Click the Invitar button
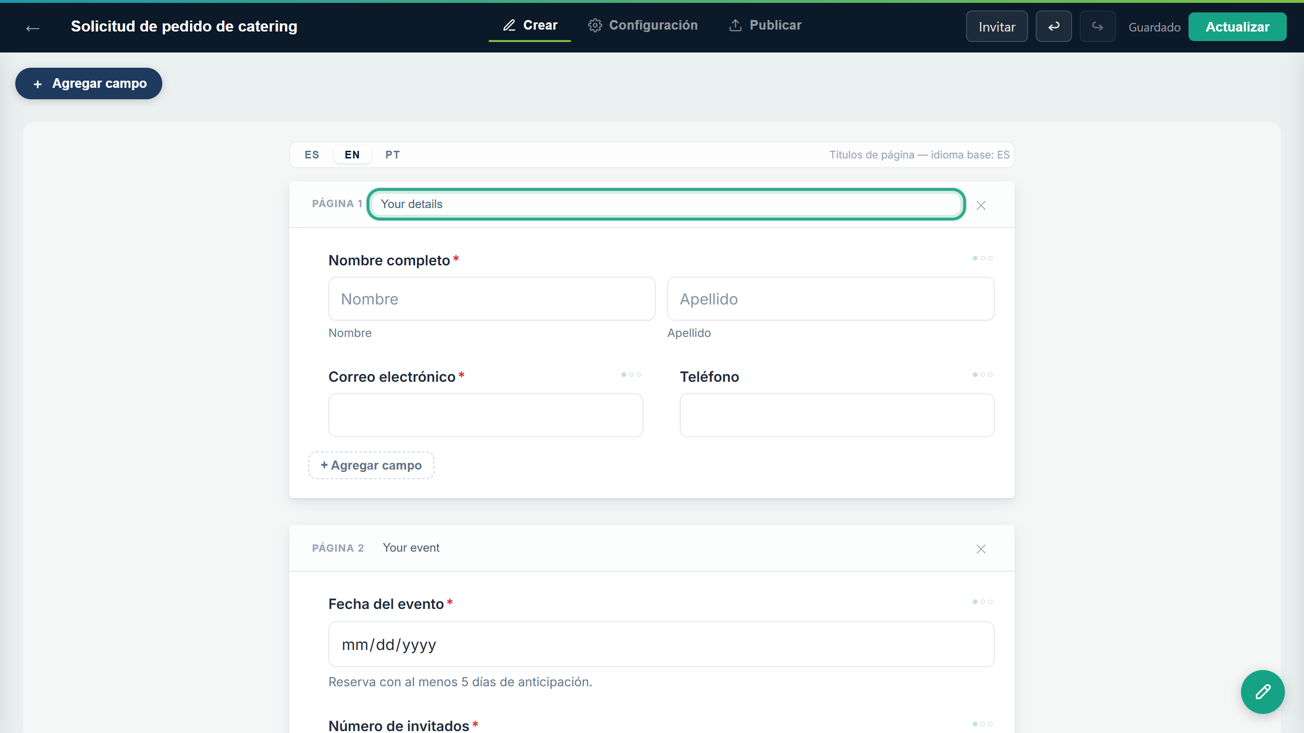 click(997, 27)
